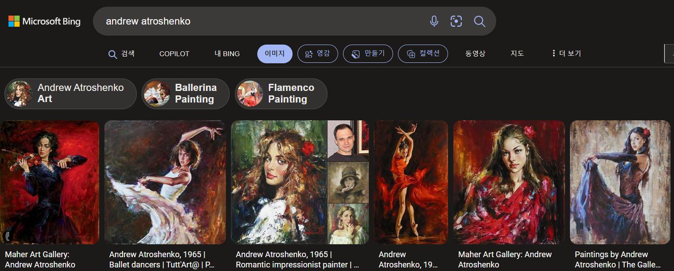Screen dimensions: 674x271
Task: Open the blue dress flamenco dancer painting
Action: pos(620,182)
